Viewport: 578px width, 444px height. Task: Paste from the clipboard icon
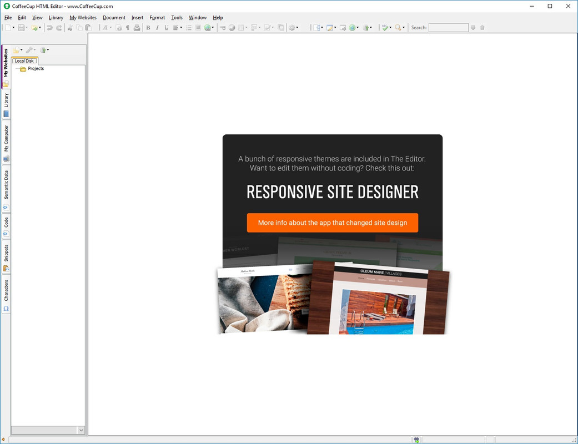coord(88,28)
